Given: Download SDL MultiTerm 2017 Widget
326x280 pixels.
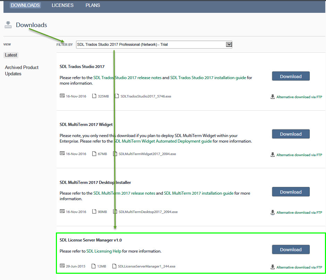Looking at the screenshot, I should (291, 134).
